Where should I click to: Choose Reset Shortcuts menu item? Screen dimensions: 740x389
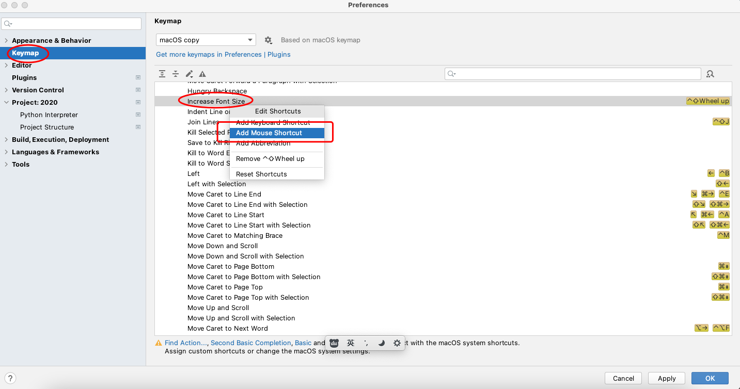click(x=277, y=174)
